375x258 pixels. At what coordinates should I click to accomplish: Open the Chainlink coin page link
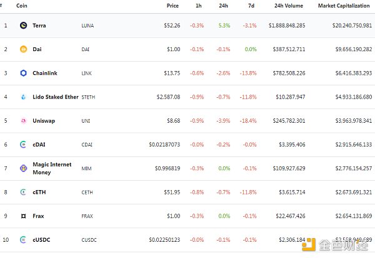click(x=45, y=73)
